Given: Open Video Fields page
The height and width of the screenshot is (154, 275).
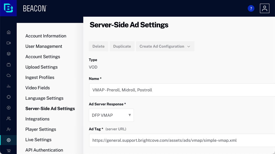Looking at the screenshot, I should point(37,88).
